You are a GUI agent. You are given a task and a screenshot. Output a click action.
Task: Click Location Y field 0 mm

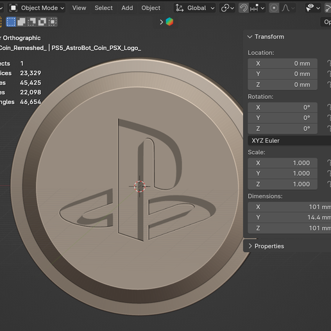tap(282, 74)
